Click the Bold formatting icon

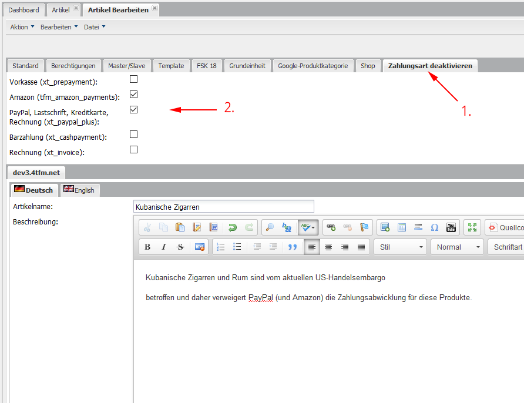click(x=147, y=247)
